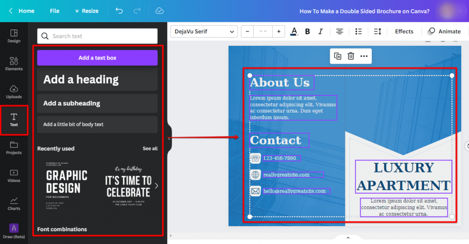This screenshot has height=244, width=469.
Task: Click the trash delete icon
Action: pos(351,56)
